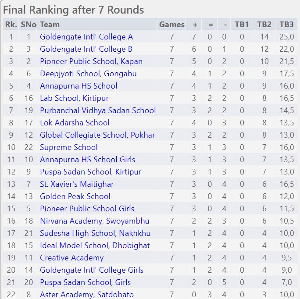Open Deepjyoti School, Gongabu team page
The width and height of the screenshot is (300, 299).
coord(88,74)
